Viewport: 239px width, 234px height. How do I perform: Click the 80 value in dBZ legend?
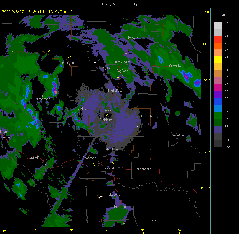226,22
